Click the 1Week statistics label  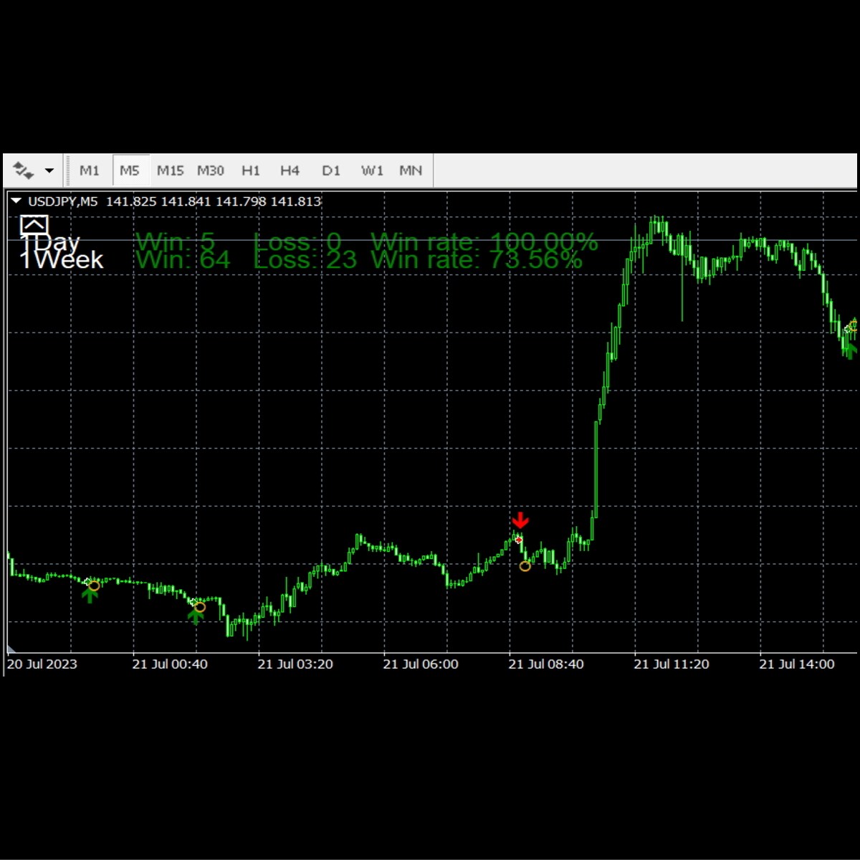pos(62,259)
